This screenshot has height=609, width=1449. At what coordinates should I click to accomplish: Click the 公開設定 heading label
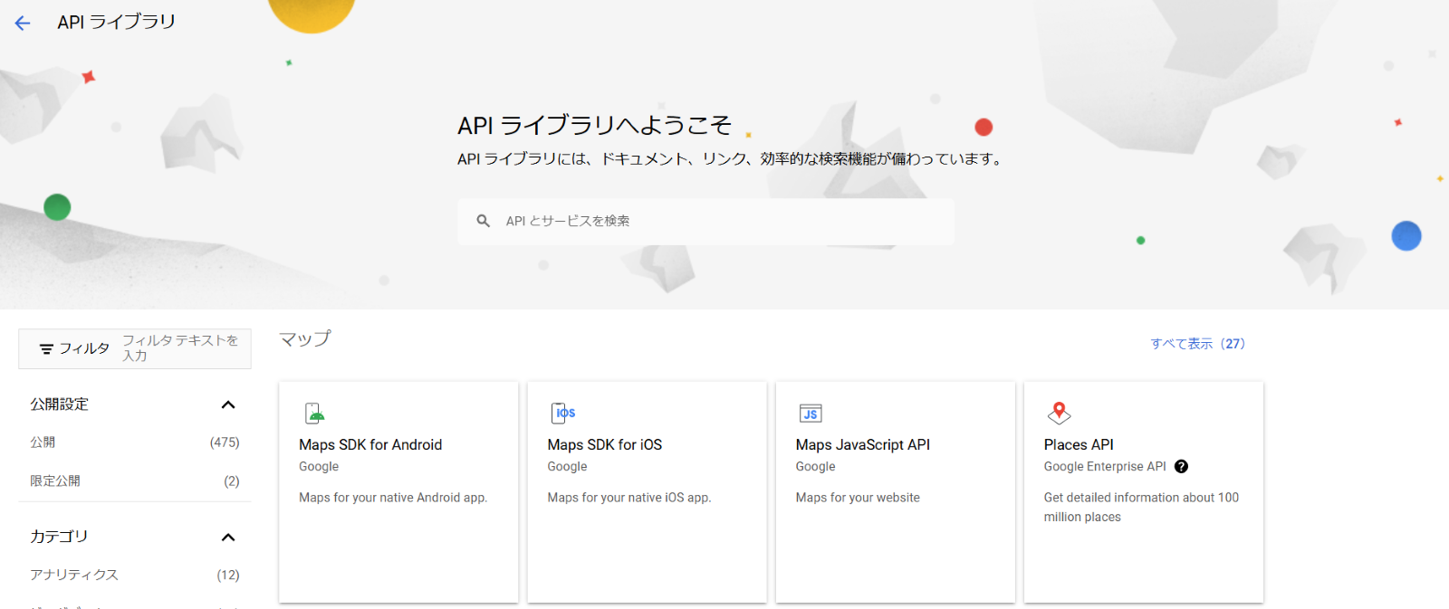pyautogui.click(x=59, y=404)
